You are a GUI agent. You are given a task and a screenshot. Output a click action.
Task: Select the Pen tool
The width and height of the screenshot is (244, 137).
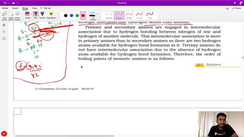pos(35,15)
